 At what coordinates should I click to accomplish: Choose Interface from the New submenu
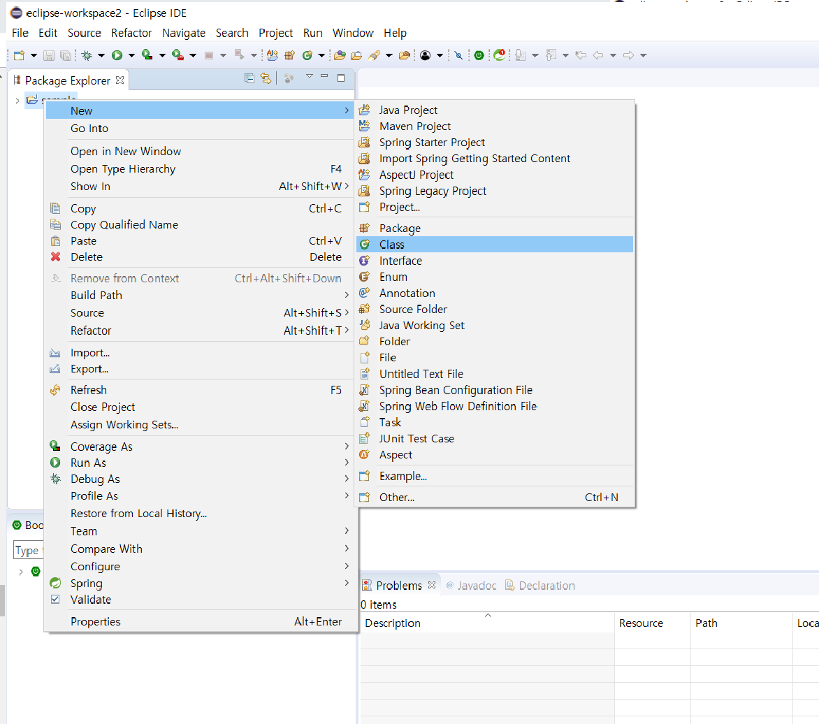point(495,261)
